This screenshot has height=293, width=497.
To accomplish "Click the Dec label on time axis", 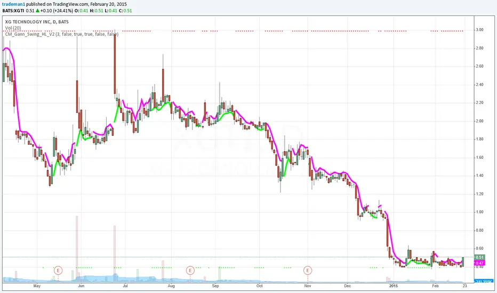I will [347, 286].
